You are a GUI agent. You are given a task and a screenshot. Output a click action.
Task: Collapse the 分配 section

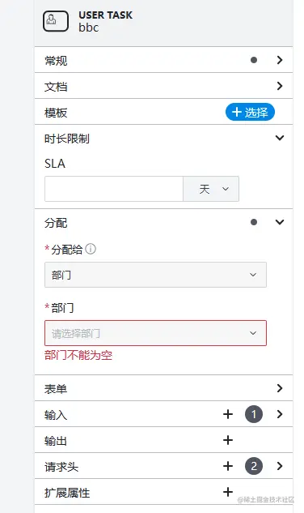(280, 222)
